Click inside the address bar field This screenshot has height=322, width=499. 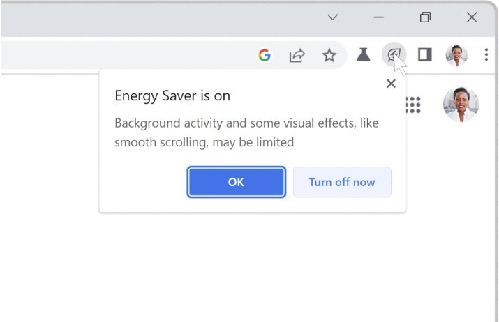[x=126, y=56]
